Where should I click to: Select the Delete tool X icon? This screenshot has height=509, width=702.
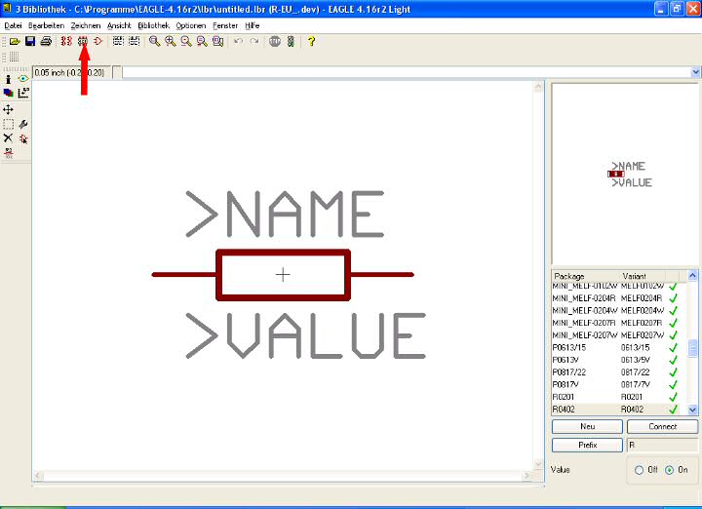(x=9, y=138)
